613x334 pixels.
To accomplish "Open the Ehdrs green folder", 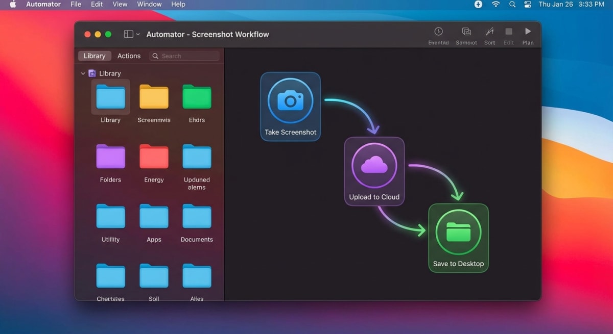I will 197,97.
